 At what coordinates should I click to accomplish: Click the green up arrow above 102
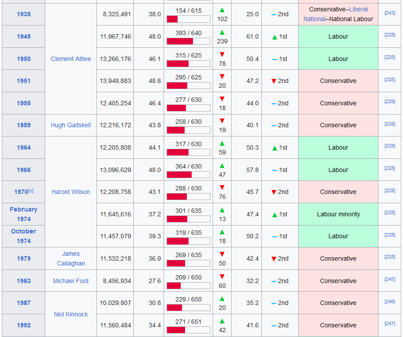point(222,10)
